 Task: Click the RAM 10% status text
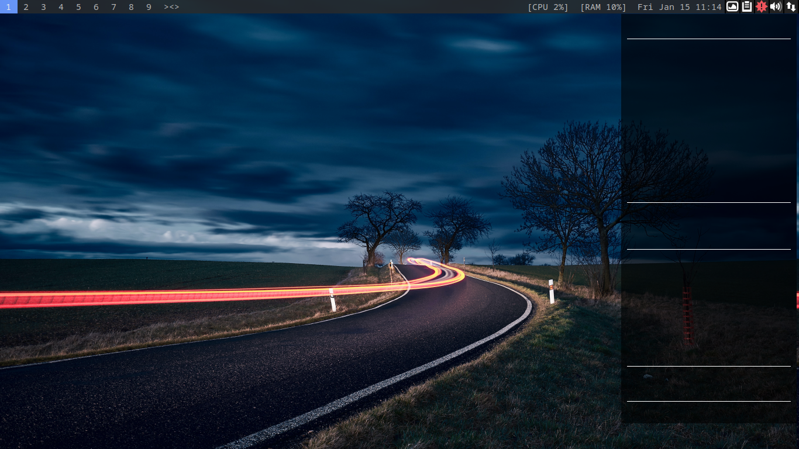pos(603,7)
